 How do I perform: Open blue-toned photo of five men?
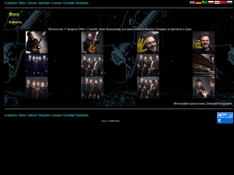[37, 65]
